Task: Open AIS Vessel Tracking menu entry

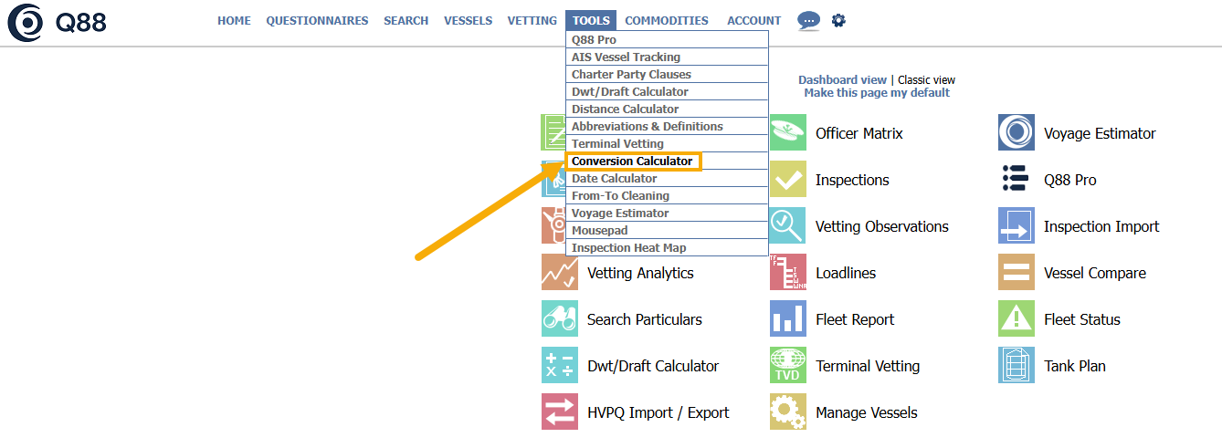Action: coord(626,57)
